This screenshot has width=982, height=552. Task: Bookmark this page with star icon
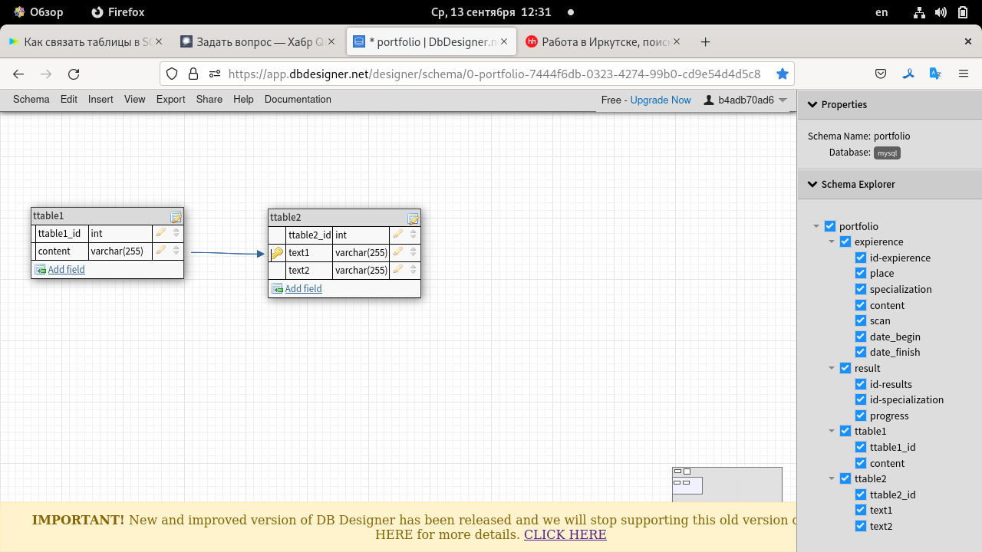coord(782,74)
